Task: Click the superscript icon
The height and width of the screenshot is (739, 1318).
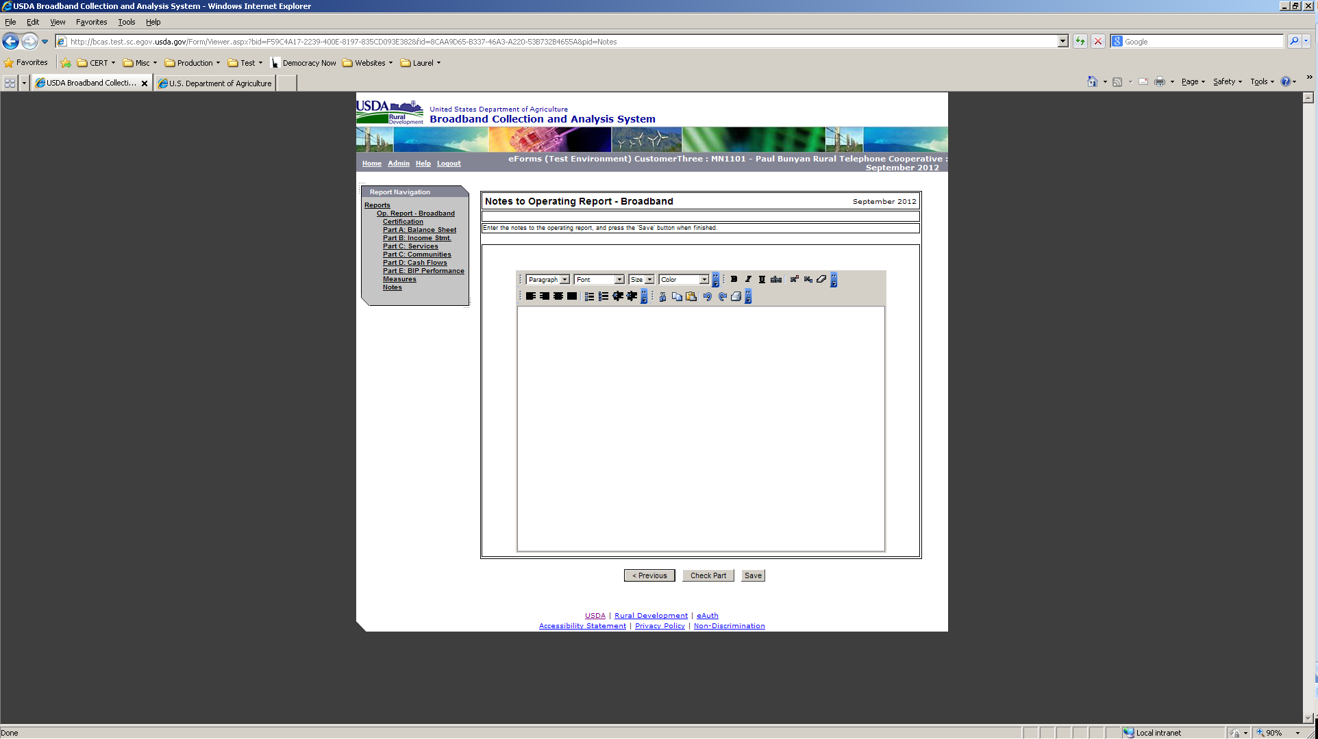Action: pyautogui.click(x=794, y=279)
